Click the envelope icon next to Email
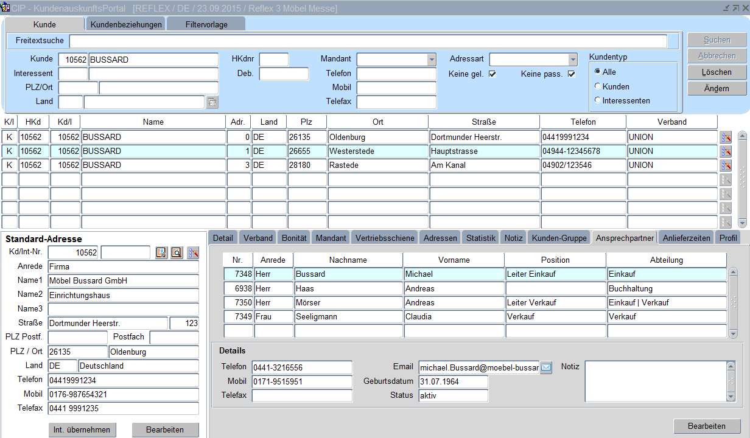The height and width of the screenshot is (438, 750). (x=546, y=367)
